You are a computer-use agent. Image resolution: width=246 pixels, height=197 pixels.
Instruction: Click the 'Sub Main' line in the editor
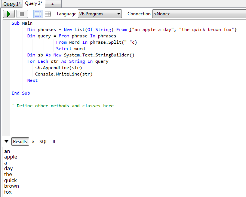(x=22, y=23)
